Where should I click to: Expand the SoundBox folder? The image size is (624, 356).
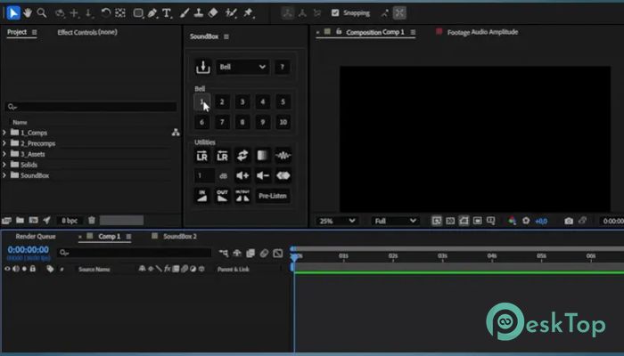4,175
